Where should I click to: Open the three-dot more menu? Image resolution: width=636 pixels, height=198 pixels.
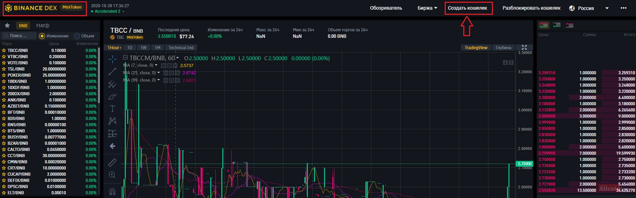tap(623, 8)
